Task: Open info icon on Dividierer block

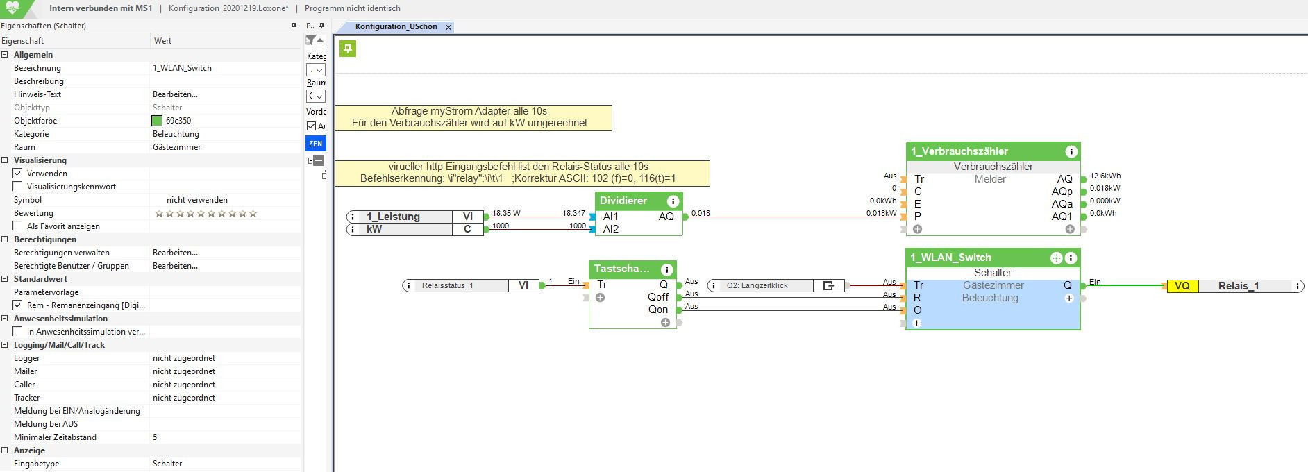Action: 673,201
